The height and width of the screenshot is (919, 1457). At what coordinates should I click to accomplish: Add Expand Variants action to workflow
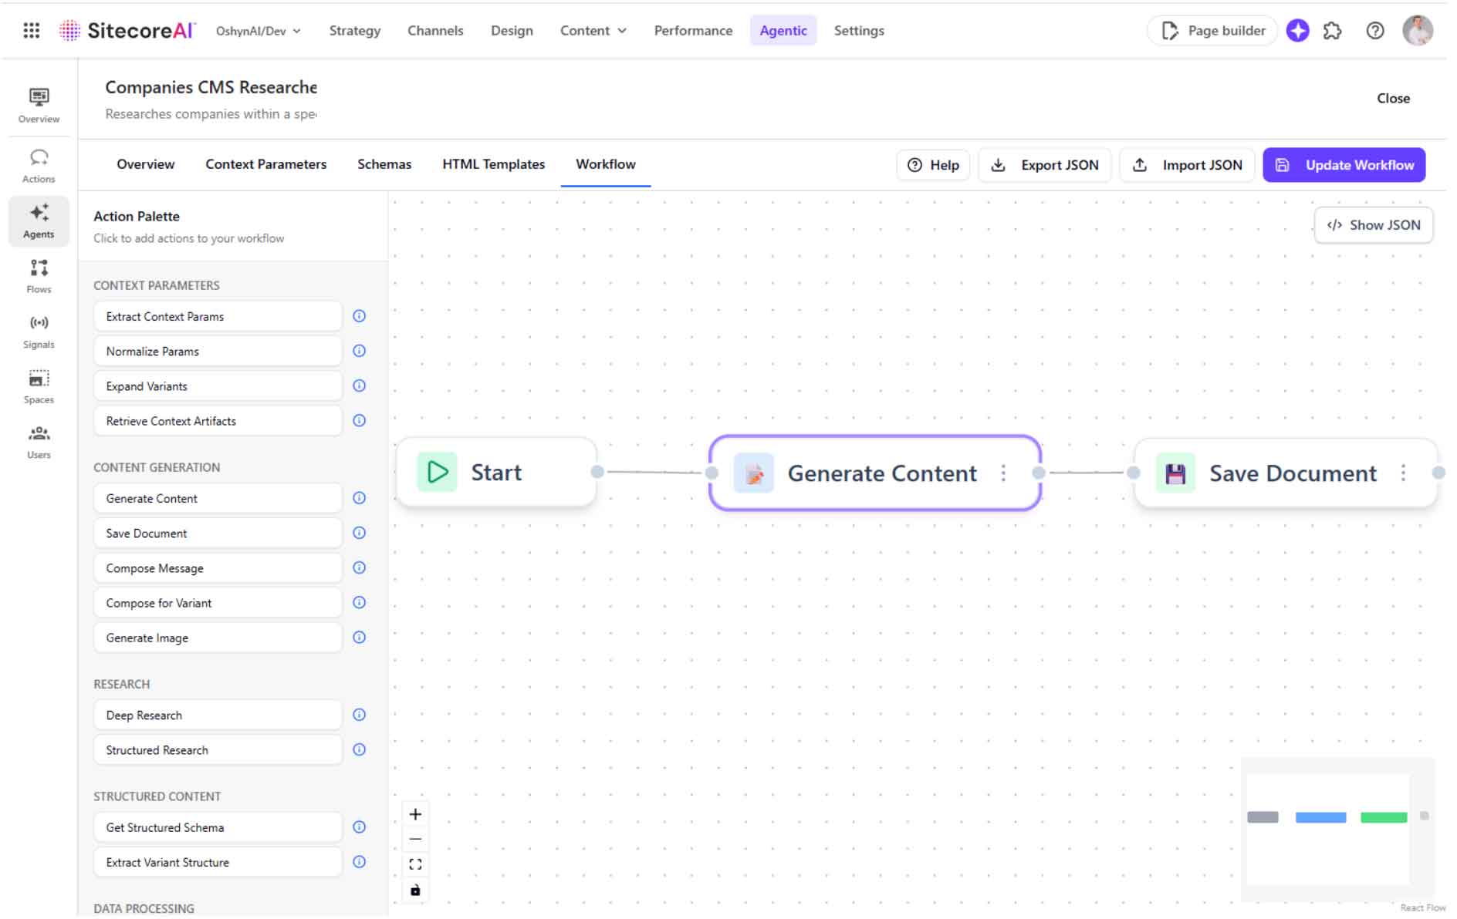[218, 387]
